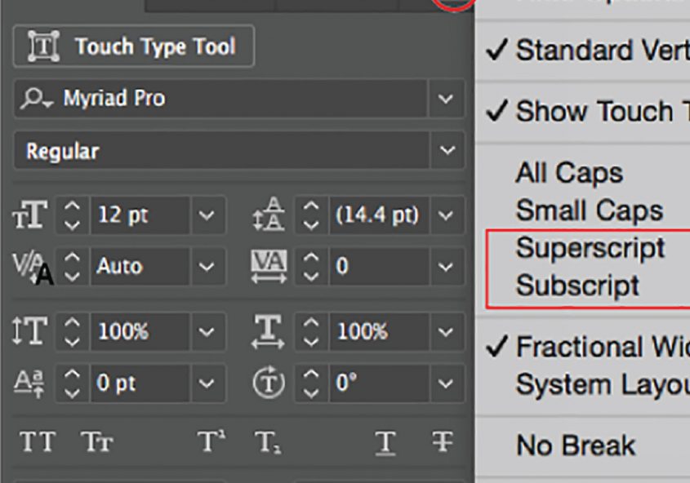Click the Superscript icon in bottom row
The image size is (690, 483).
tap(210, 443)
